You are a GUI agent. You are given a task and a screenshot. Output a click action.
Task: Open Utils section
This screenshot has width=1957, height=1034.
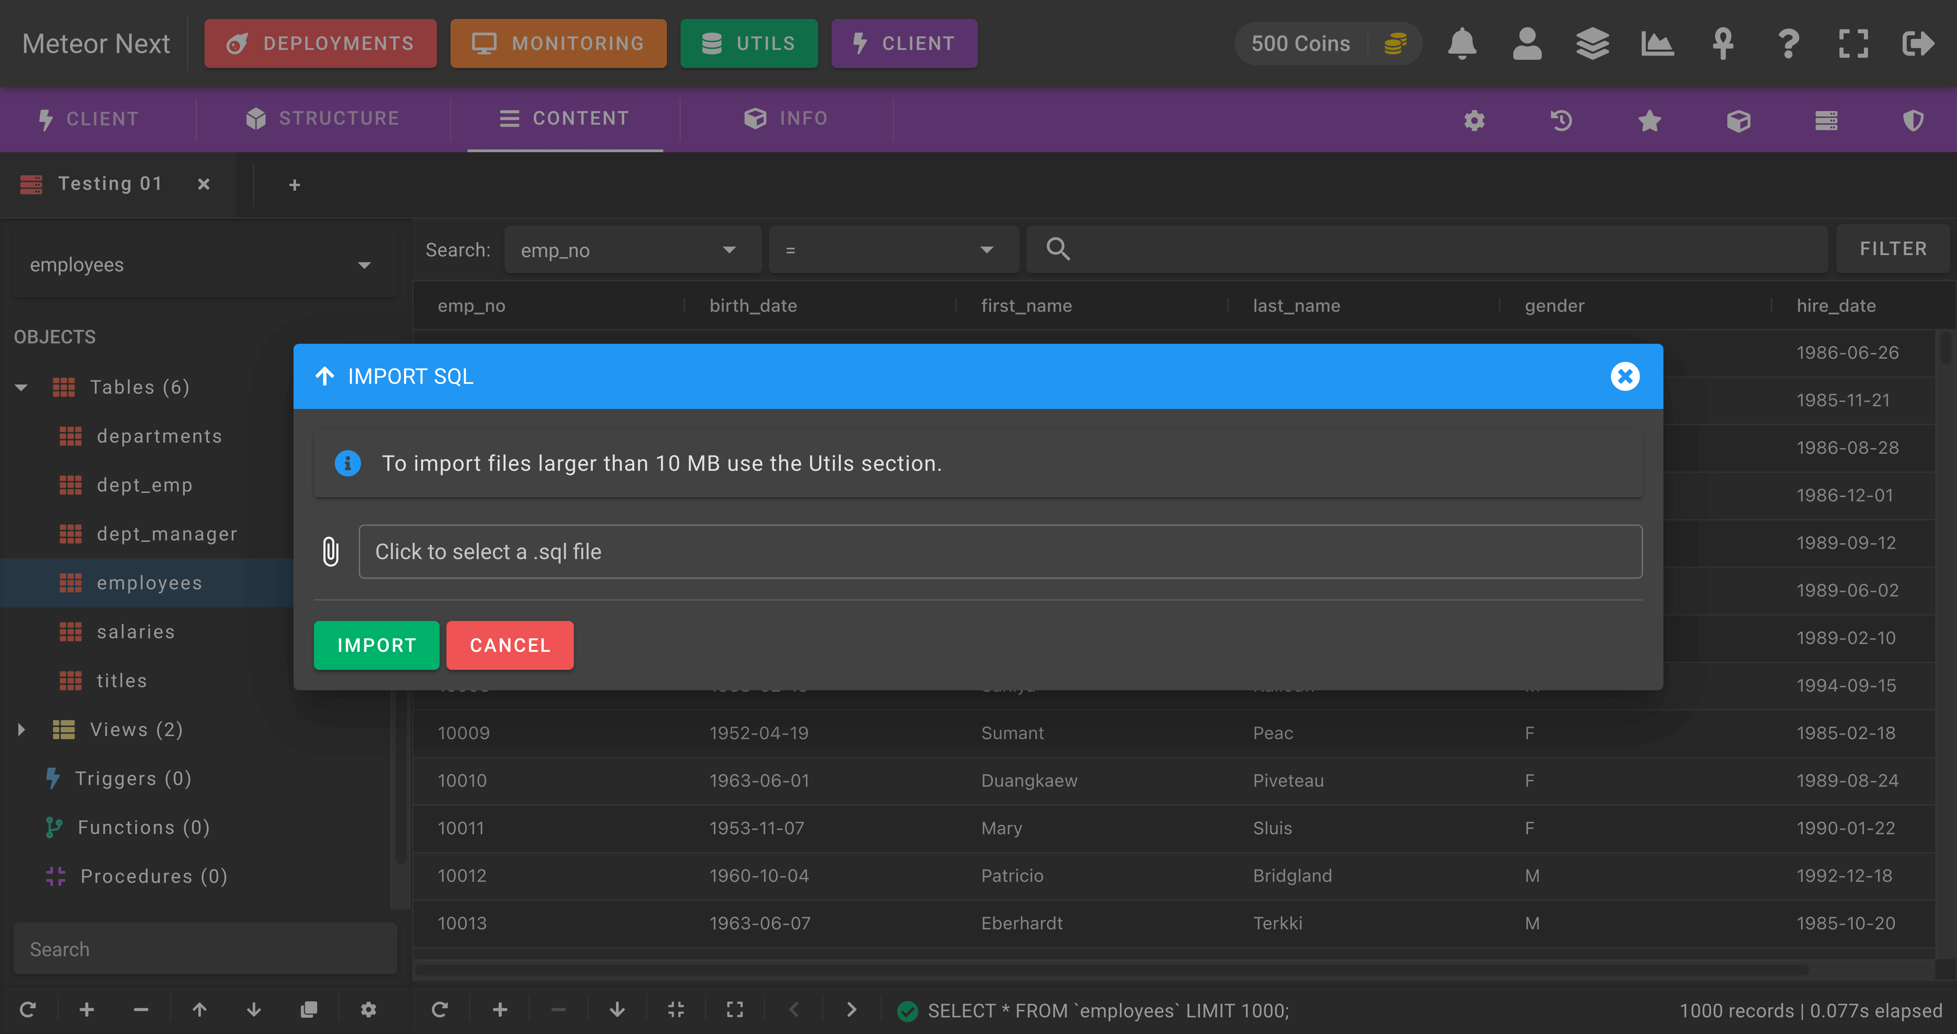click(x=749, y=43)
